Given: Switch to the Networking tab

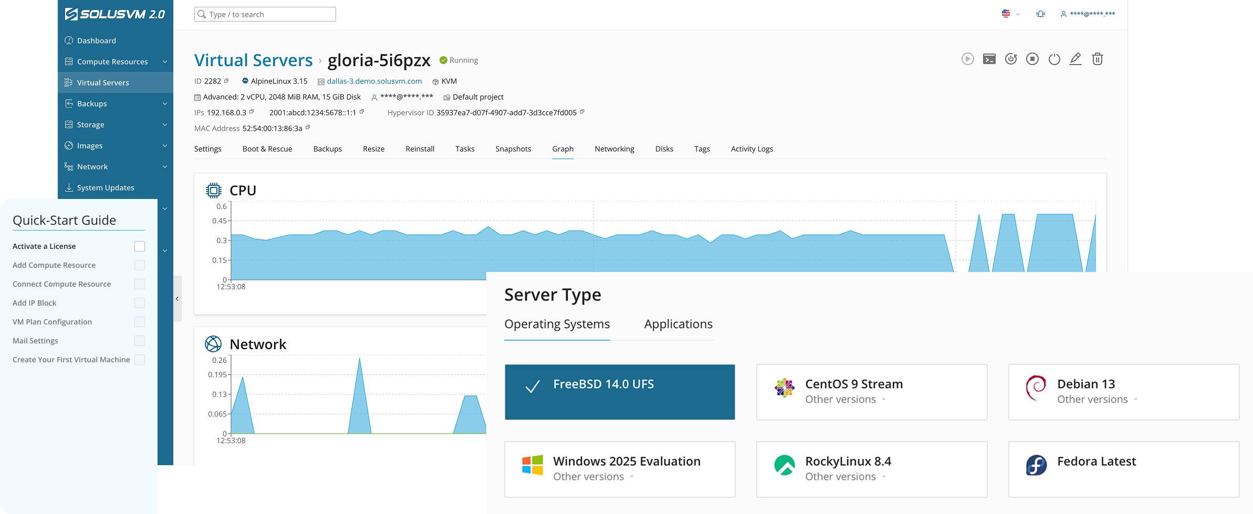Looking at the screenshot, I should point(614,149).
